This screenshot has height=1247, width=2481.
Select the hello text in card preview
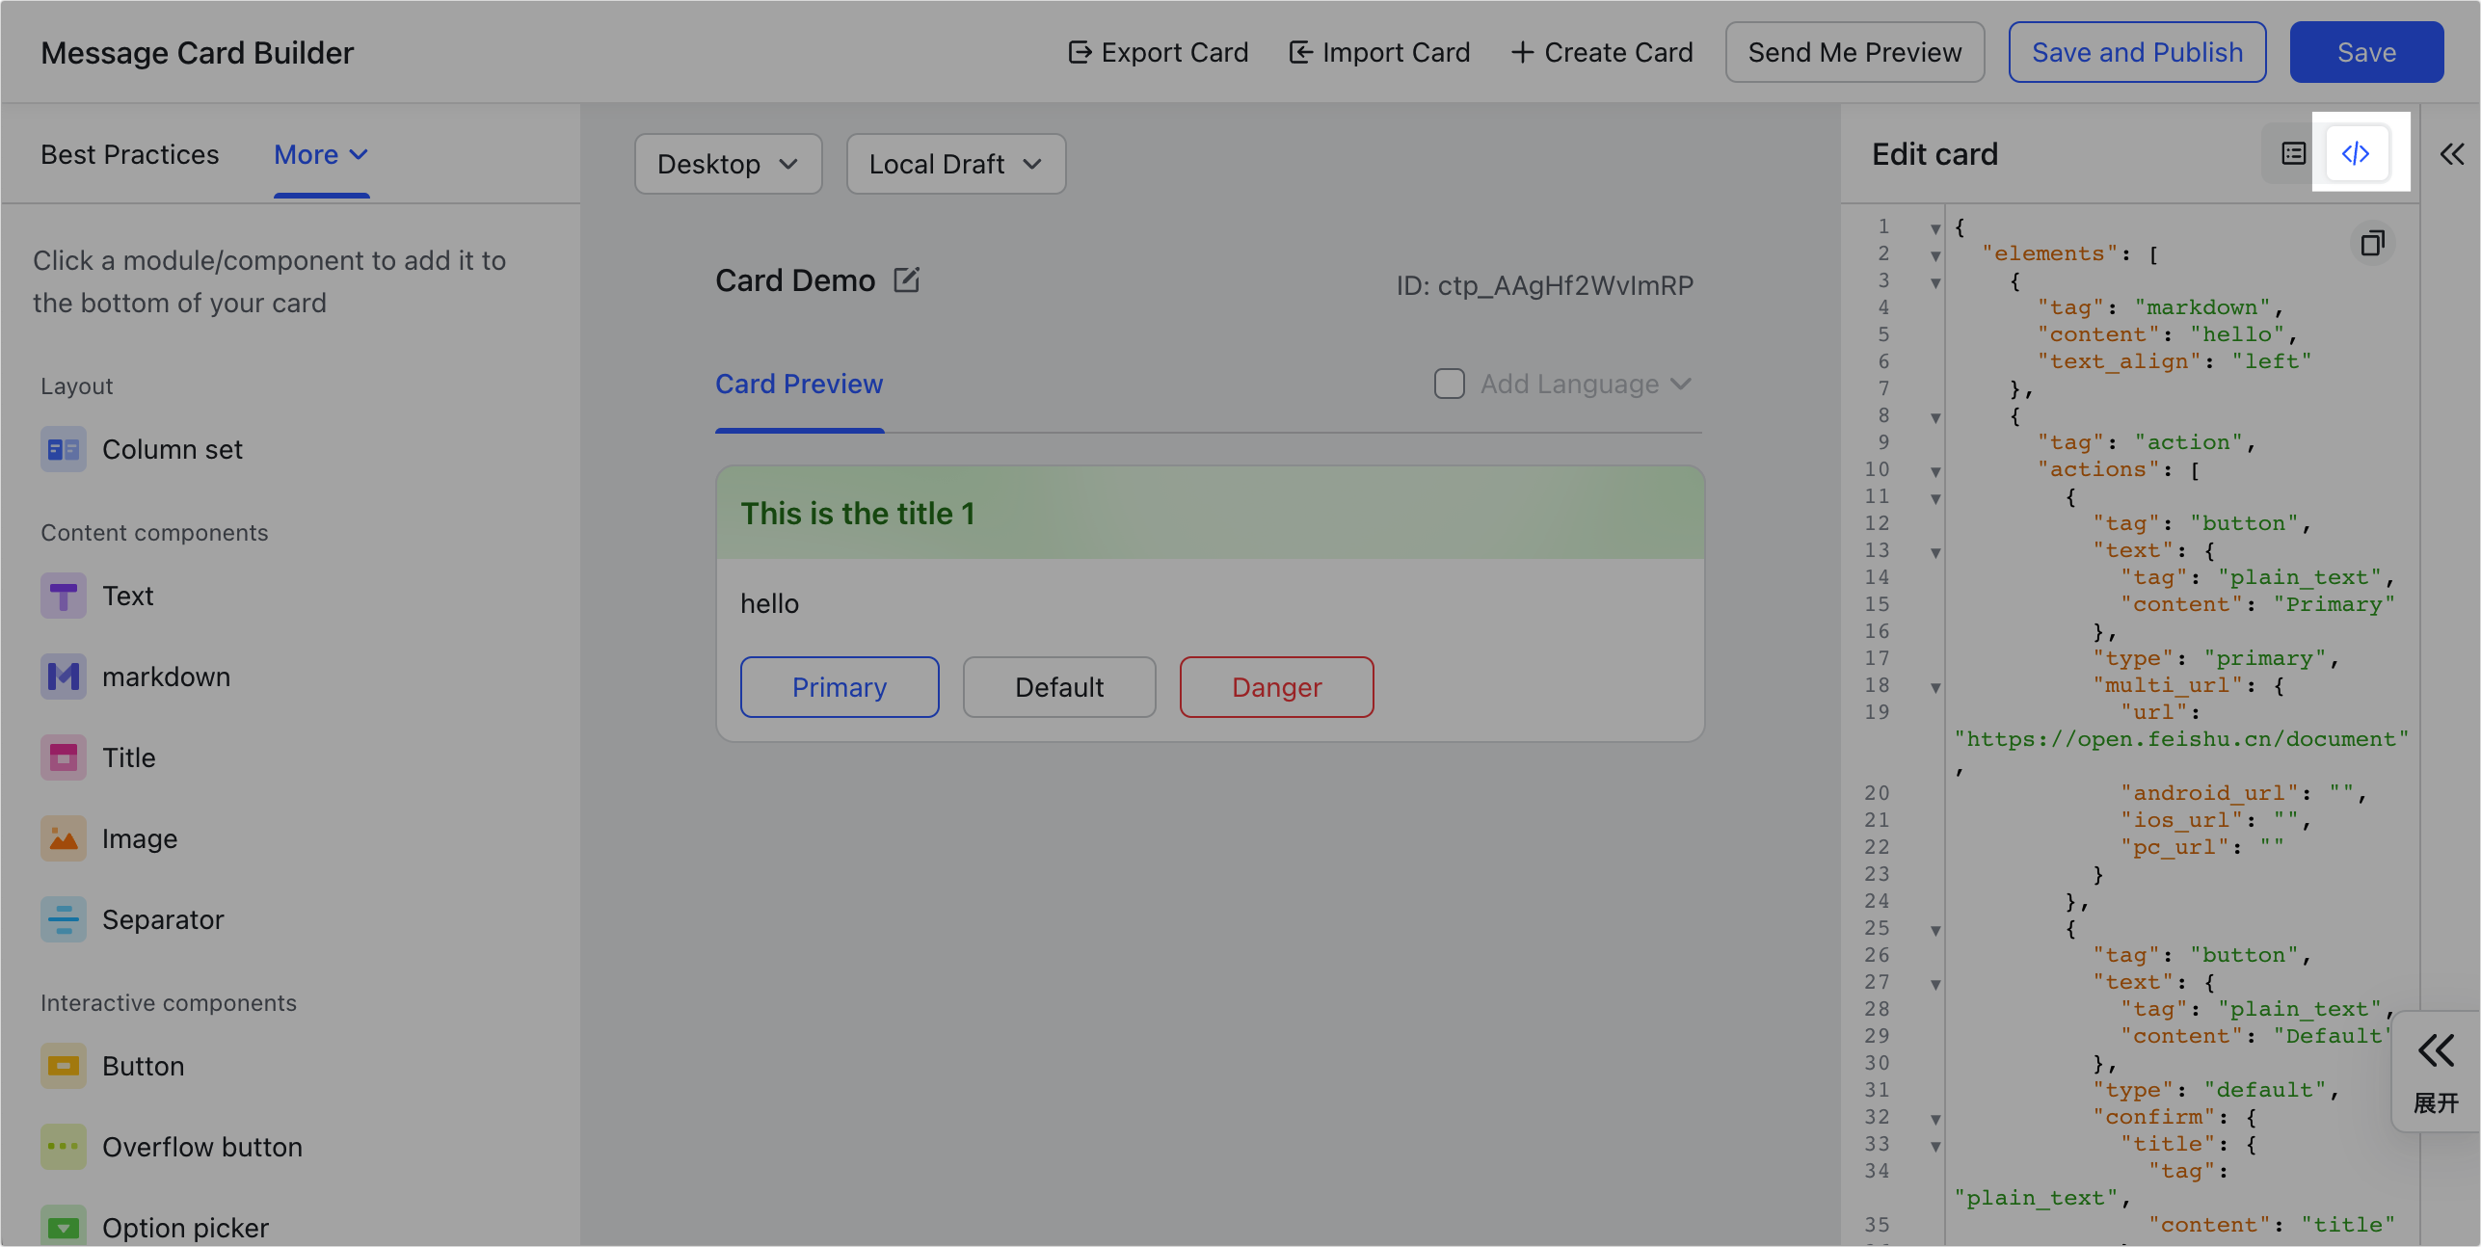pyautogui.click(x=769, y=603)
